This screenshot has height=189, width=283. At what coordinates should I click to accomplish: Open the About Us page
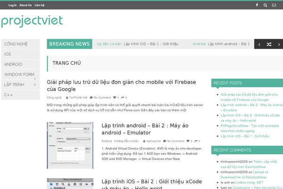[25, 5]
